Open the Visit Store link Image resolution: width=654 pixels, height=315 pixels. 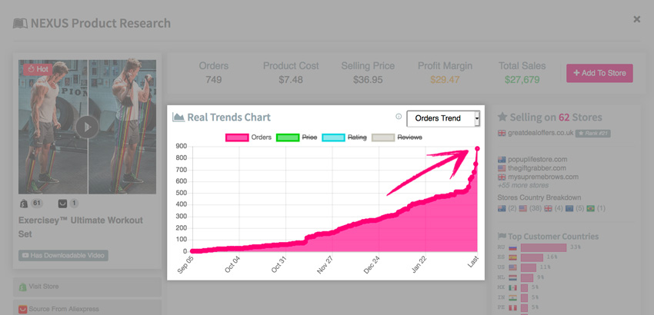click(x=87, y=287)
